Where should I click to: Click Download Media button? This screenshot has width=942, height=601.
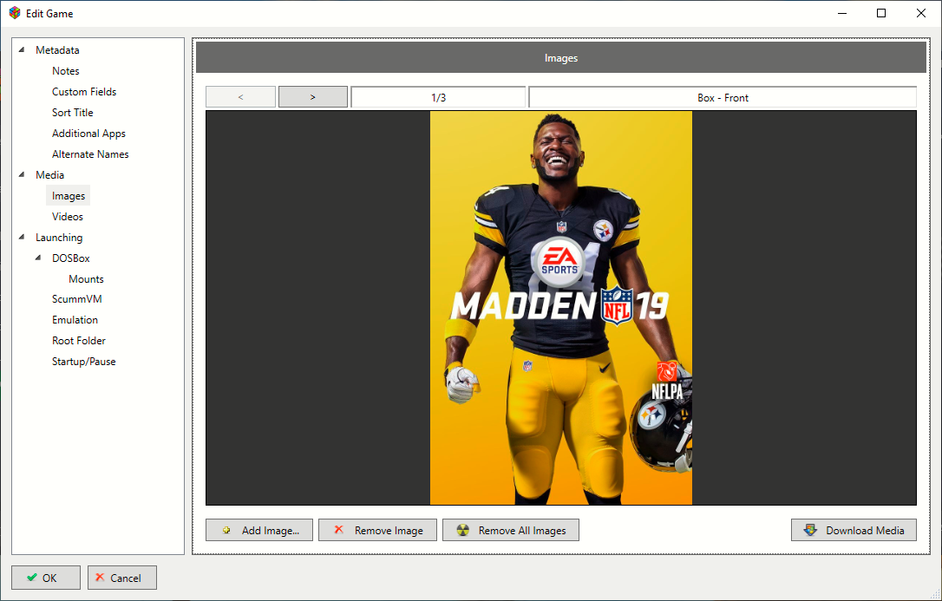click(854, 530)
